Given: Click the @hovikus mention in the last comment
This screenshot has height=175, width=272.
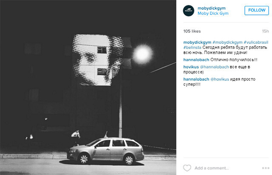Looking at the screenshot, I should click(x=220, y=79).
